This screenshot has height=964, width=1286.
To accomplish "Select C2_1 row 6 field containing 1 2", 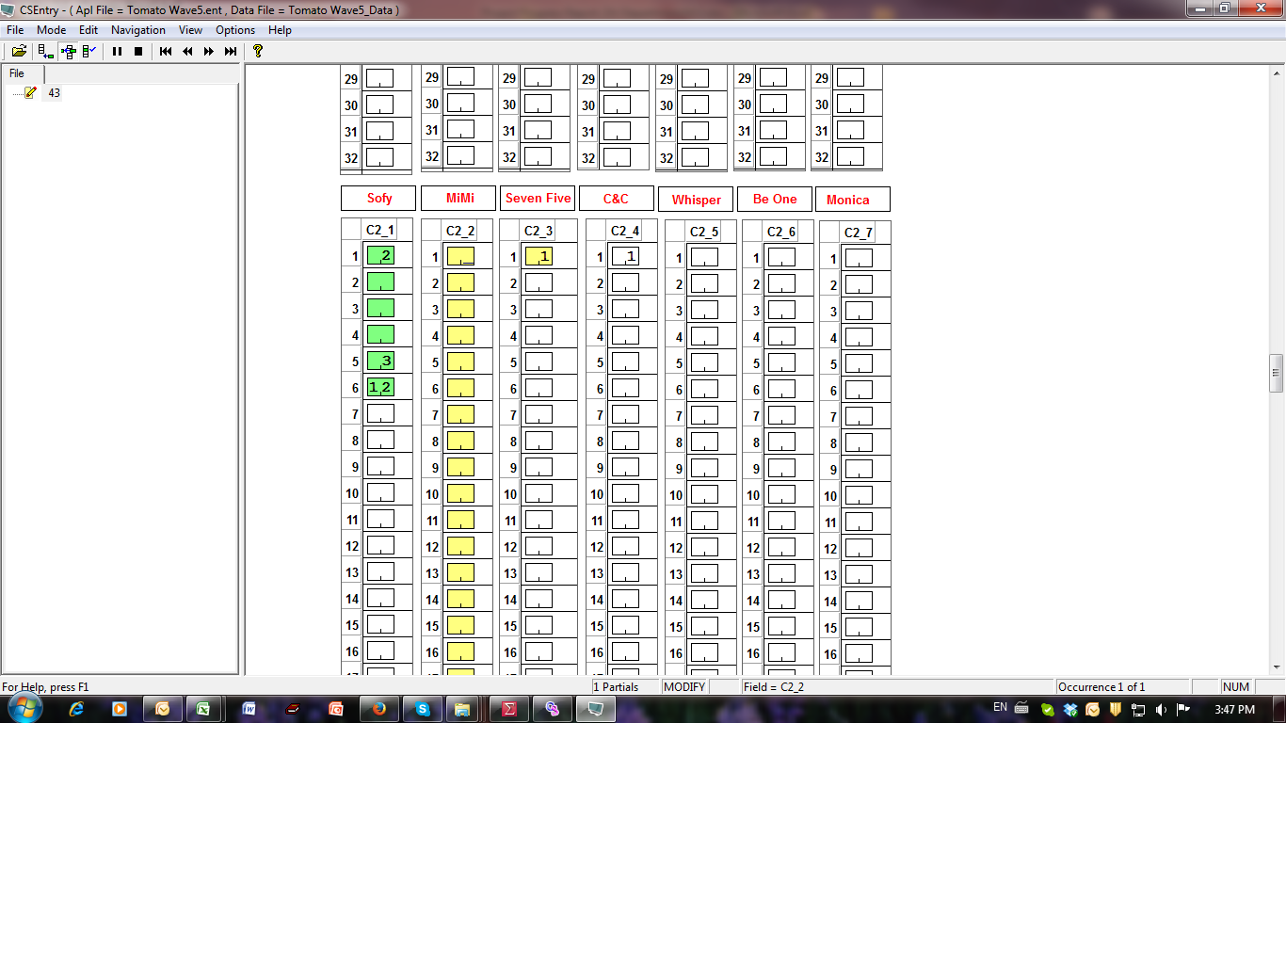I will pos(380,387).
